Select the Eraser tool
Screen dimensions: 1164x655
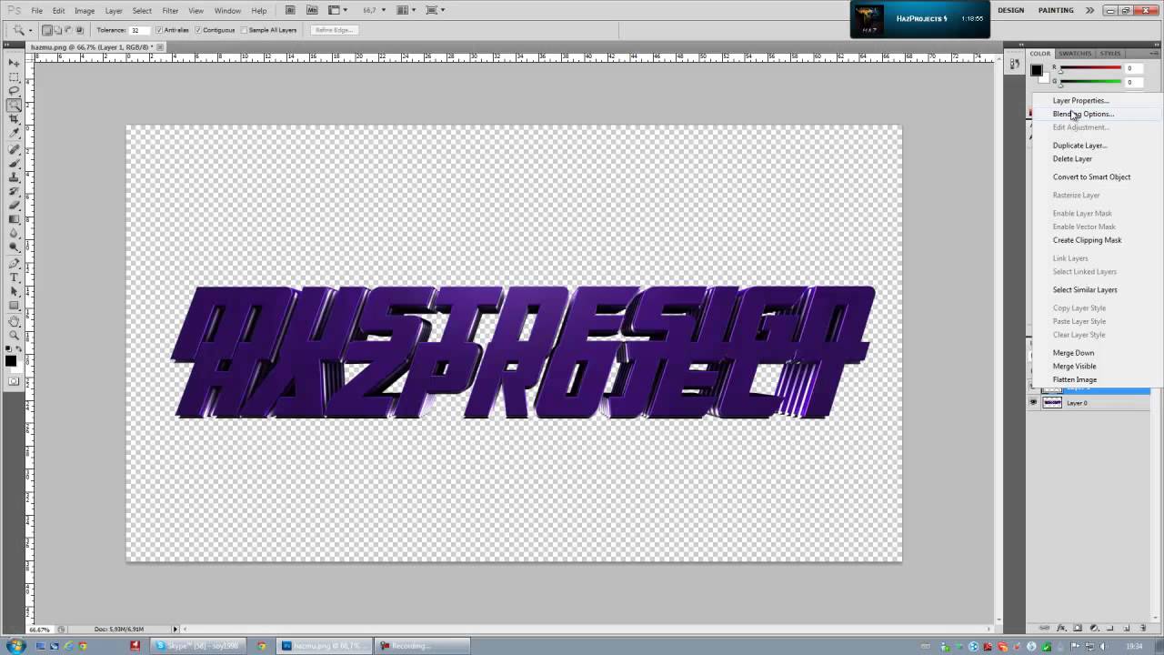click(x=14, y=206)
